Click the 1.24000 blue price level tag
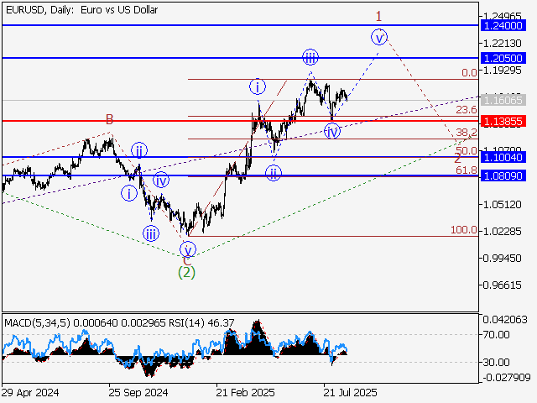This screenshot has height=403, width=537. pyautogui.click(x=504, y=26)
